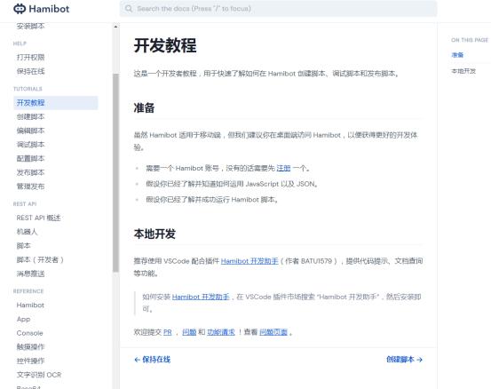Click the 问题 link after PR
491x389 pixels.
189,332
